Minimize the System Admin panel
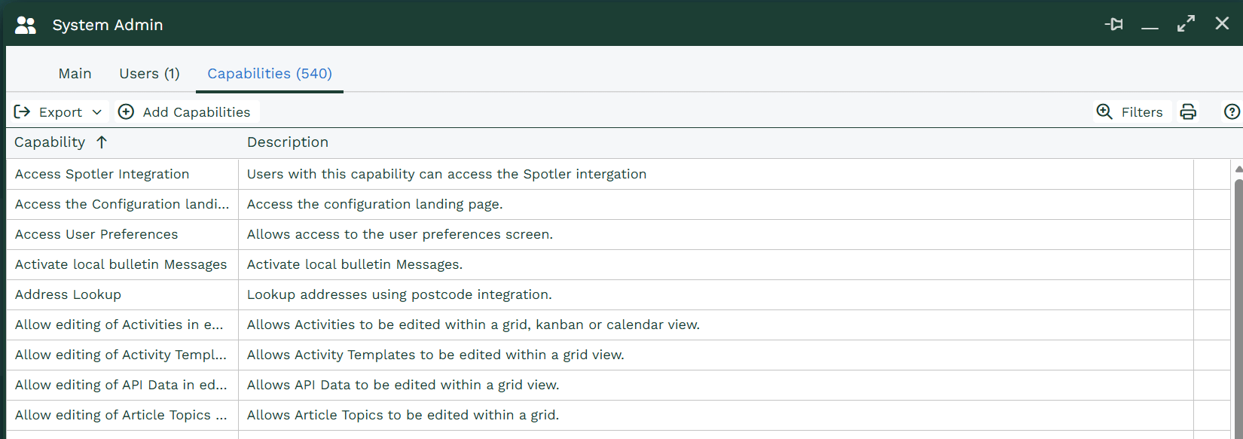This screenshot has width=1243, height=439. tap(1150, 26)
